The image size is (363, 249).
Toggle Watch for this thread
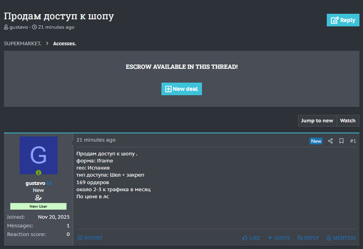pos(348,121)
